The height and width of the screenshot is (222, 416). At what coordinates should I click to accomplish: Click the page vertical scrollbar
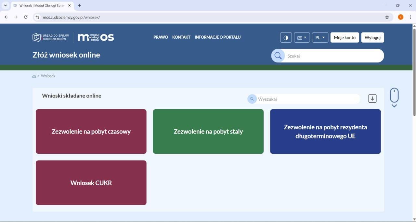click(414, 72)
